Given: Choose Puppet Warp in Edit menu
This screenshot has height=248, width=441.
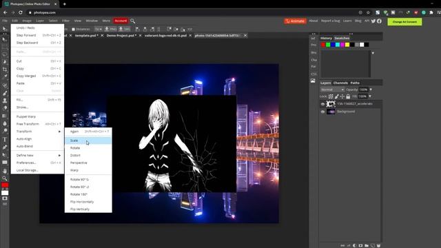Looking at the screenshot, I should pos(37,116).
